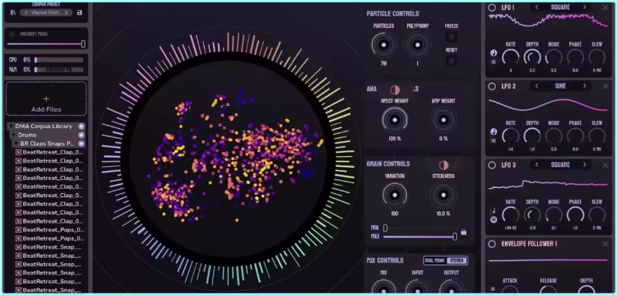The image size is (617, 295).
Task: Select previous LFO 2 waveform shape
Action: (x=537, y=86)
